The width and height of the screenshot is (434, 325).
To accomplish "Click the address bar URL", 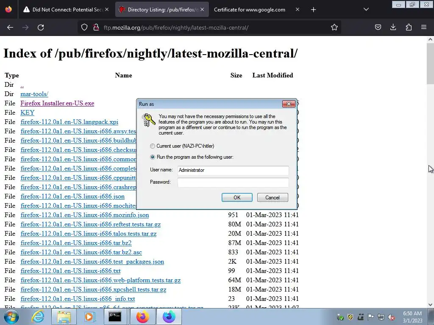I will click(x=176, y=28).
